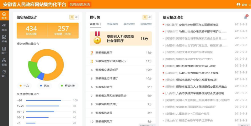Open the 首页 home icon in sidebar

[x=4, y=15]
